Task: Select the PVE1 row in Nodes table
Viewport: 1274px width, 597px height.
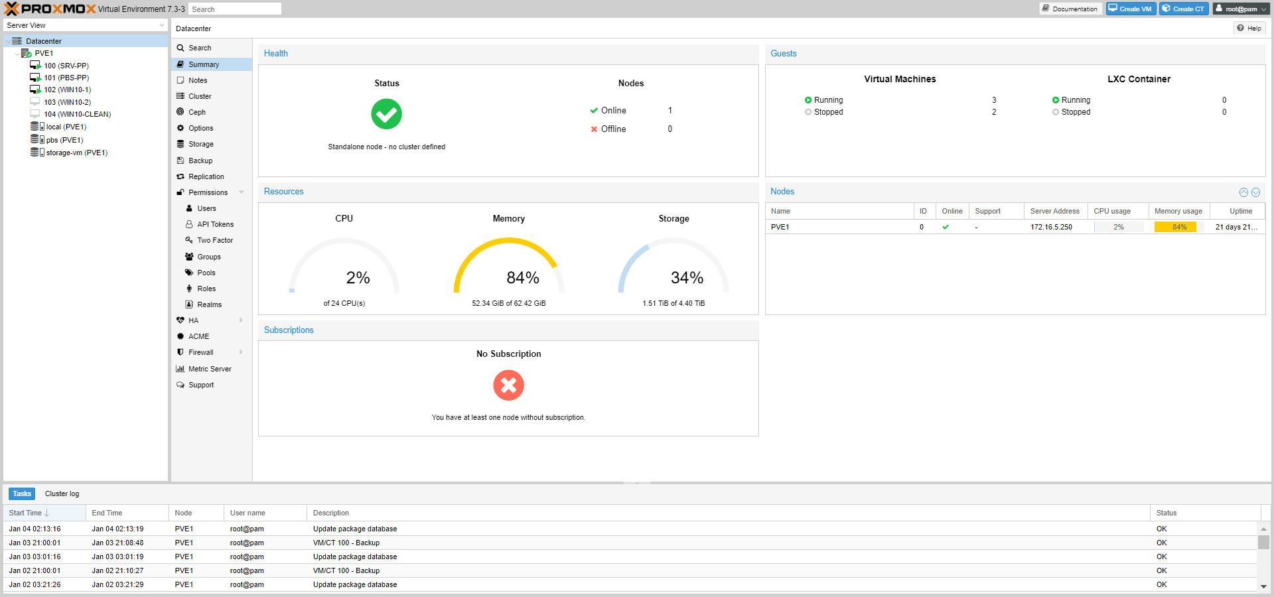Action: [1015, 227]
